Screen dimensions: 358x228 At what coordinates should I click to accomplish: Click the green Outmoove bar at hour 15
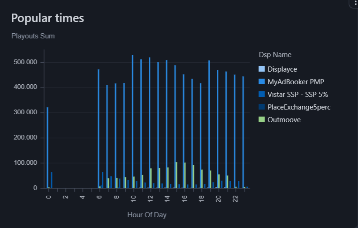coord(176,175)
